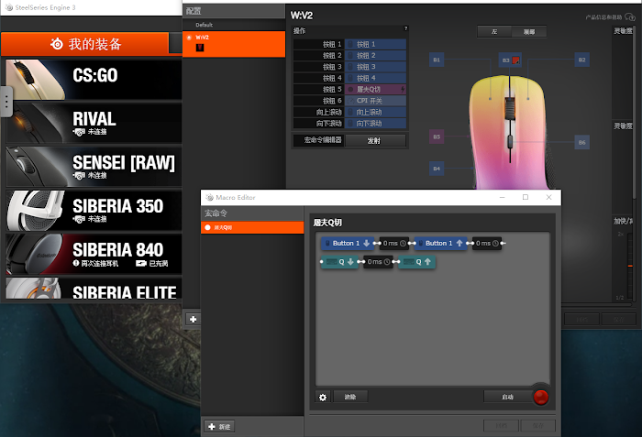Open the 按钮 3 action dropdown

pos(375,67)
